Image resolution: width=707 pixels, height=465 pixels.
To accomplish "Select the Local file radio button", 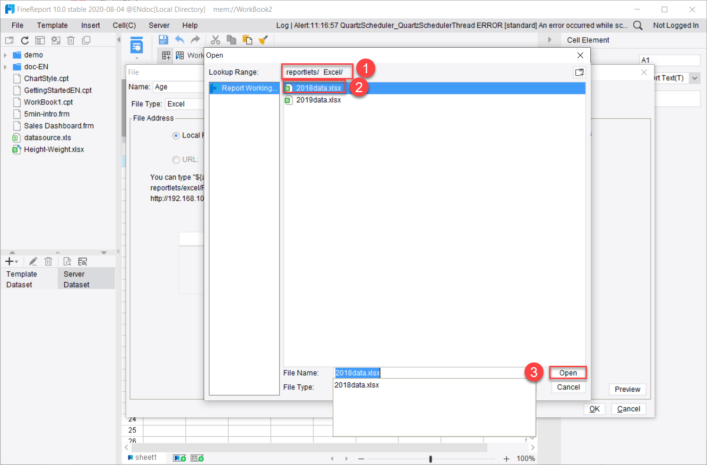I will [176, 136].
